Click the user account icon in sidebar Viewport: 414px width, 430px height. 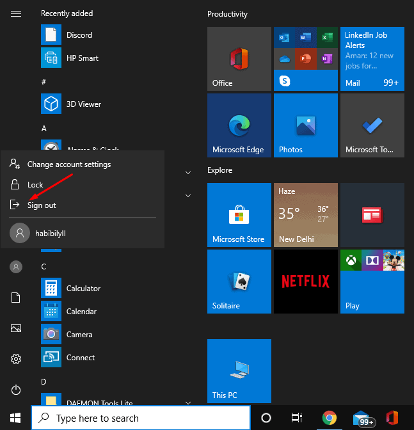(16, 267)
